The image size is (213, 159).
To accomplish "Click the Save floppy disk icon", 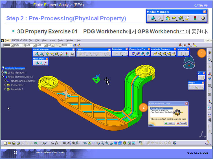I will click(14, 143).
